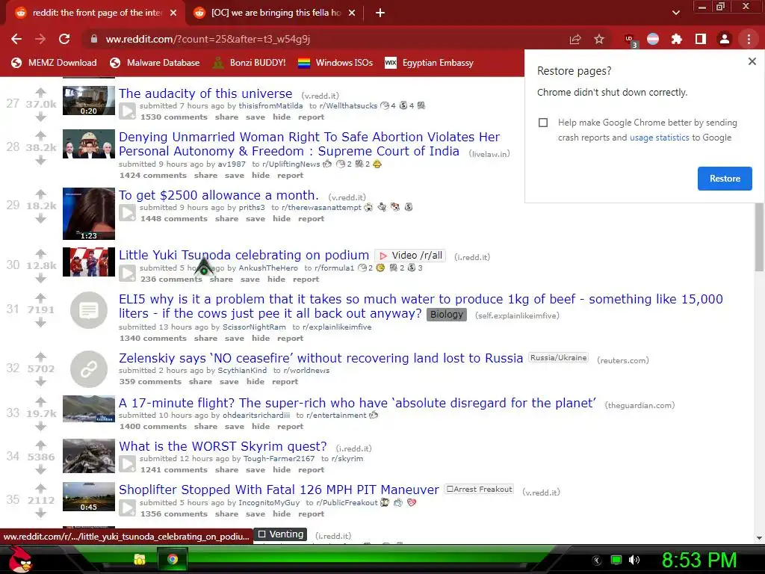Expand the inline video player for post 27
765x574 pixels.
coord(127,111)
